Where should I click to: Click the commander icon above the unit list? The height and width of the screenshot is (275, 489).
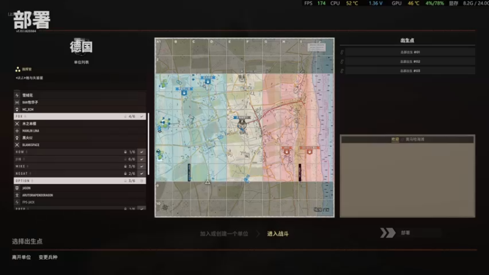coord(18,69)
